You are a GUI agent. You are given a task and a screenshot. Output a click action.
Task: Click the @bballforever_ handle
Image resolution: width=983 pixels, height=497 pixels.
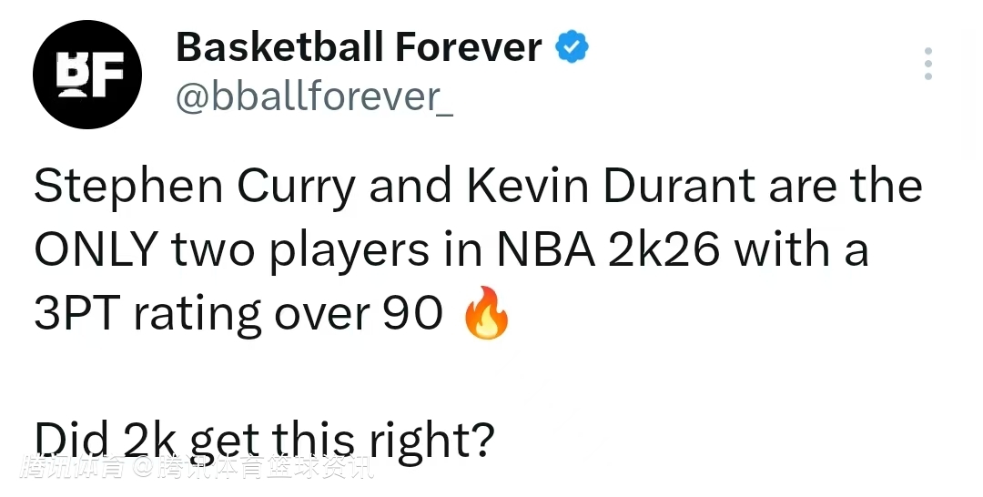[313, 96]
